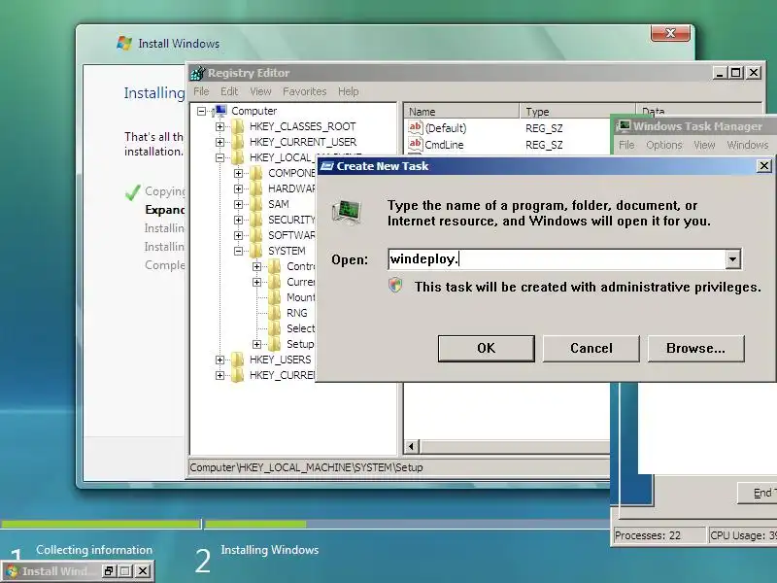This screenshot has width=777, height=583.
Task: Click Cancel in Create New Task dialog
Action: [x=591, y=348]
